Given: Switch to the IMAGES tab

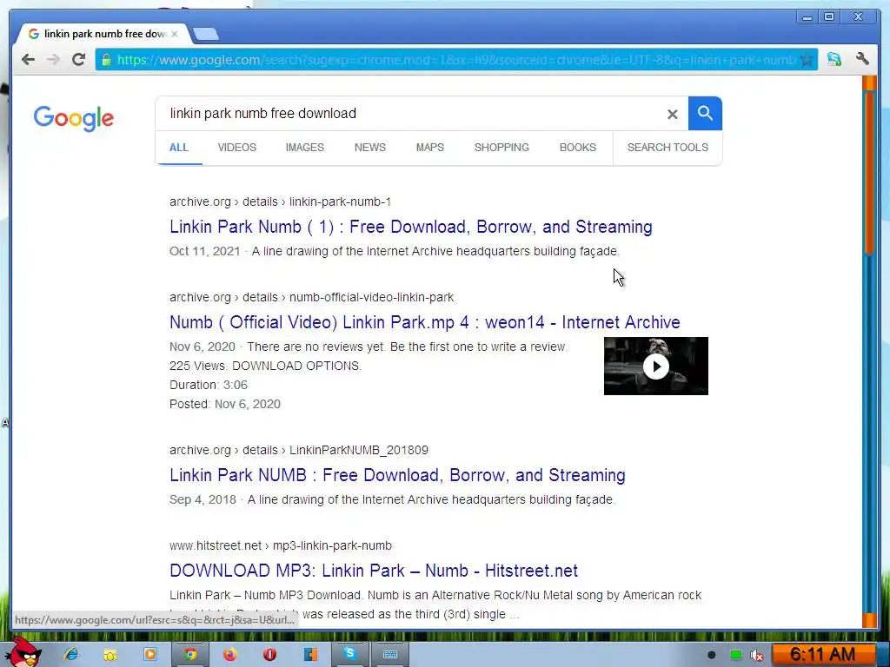Looking at the screenshot, I should [x=305, y=148].
